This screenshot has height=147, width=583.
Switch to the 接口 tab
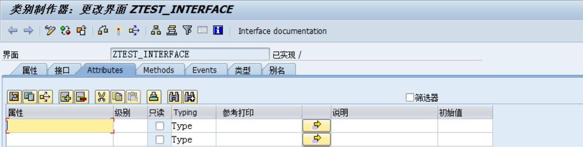pos(62,70)
